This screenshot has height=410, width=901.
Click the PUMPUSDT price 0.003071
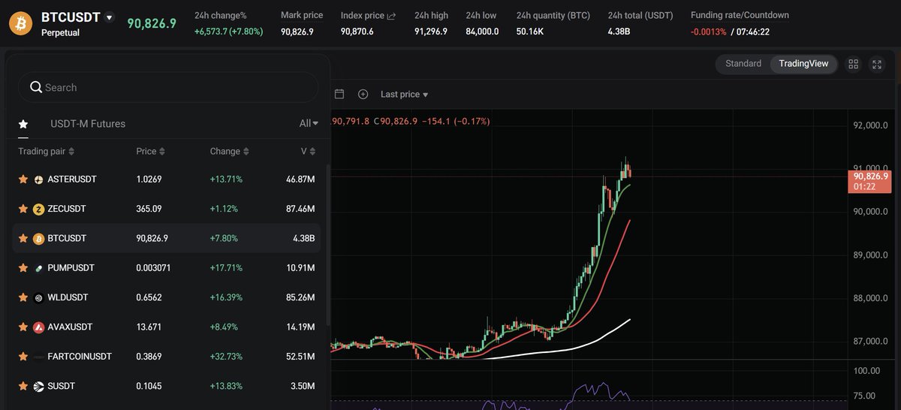coord(153,268)
